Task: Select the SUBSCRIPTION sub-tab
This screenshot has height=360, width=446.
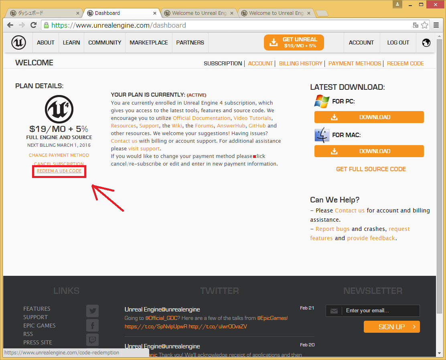Action: (x=223, y=63)
